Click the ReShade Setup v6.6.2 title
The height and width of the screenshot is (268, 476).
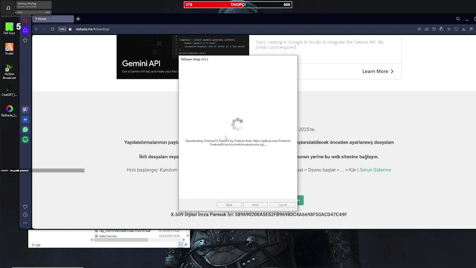tap(194, 59)
